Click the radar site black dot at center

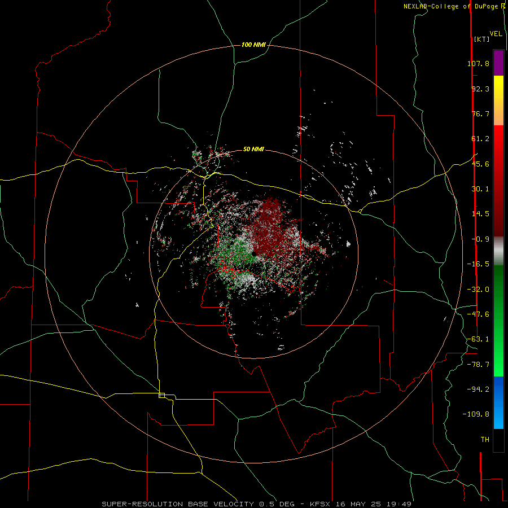click(x=255, y=254)
